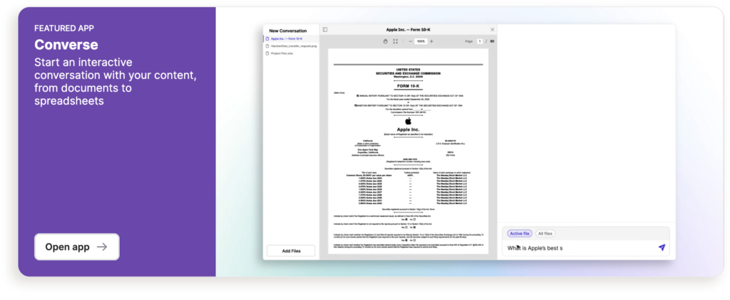This screenshot has height=300, width=730.
Task: Click the New Conversation heading
Action: click(288, 31)
